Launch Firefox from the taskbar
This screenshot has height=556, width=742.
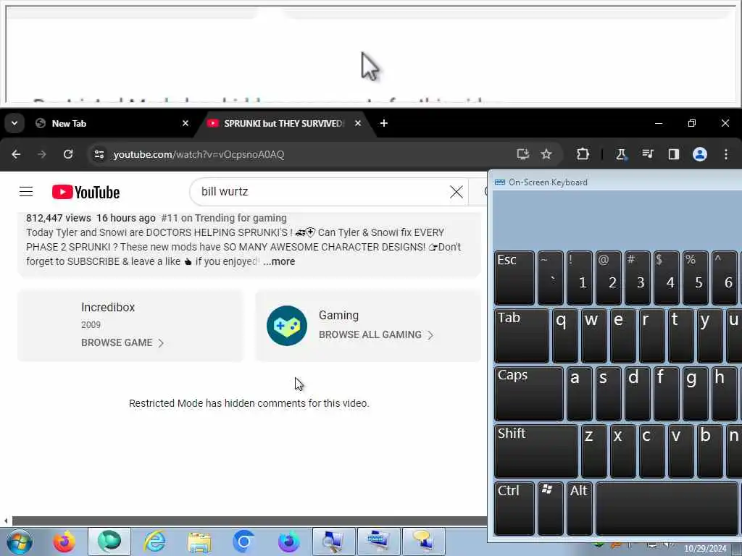pyautogui.click(x=64, y=542)
